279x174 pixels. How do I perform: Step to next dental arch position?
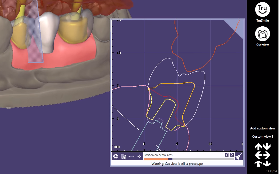coord(232,155)
